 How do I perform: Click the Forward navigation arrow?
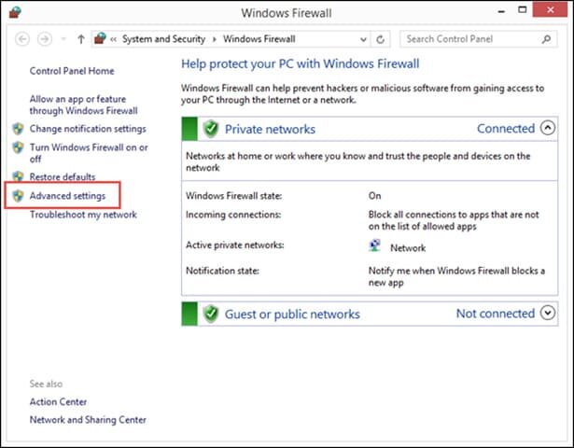pyautogui.click(x=45, y=40)
